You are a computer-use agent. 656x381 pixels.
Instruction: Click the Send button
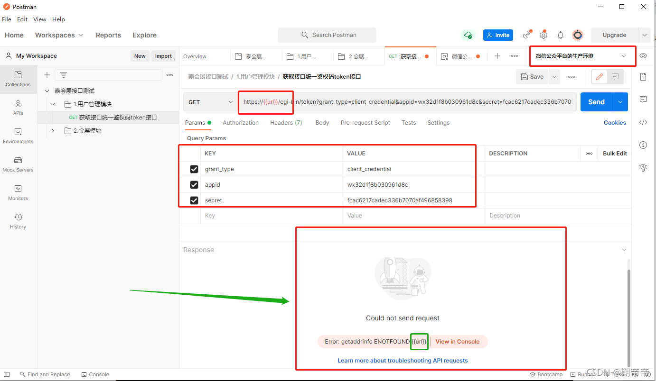pyautogui.click(x=597, y=102)
